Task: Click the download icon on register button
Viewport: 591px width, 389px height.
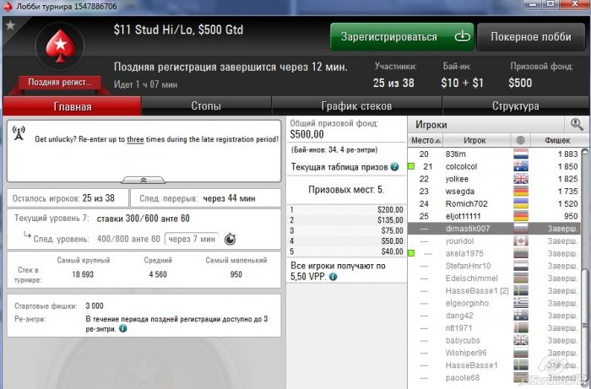Action: 462,36
